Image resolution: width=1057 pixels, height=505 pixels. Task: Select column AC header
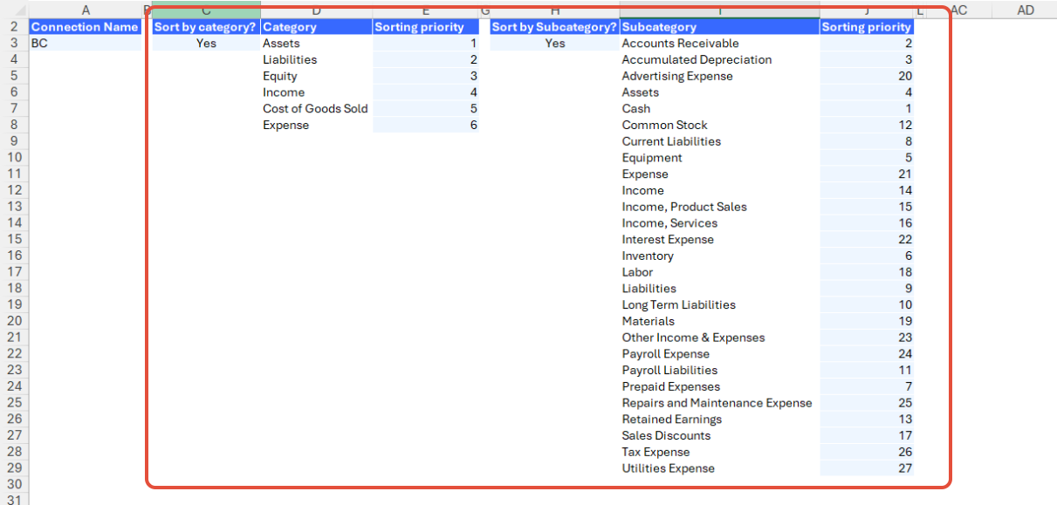(959, 10)
